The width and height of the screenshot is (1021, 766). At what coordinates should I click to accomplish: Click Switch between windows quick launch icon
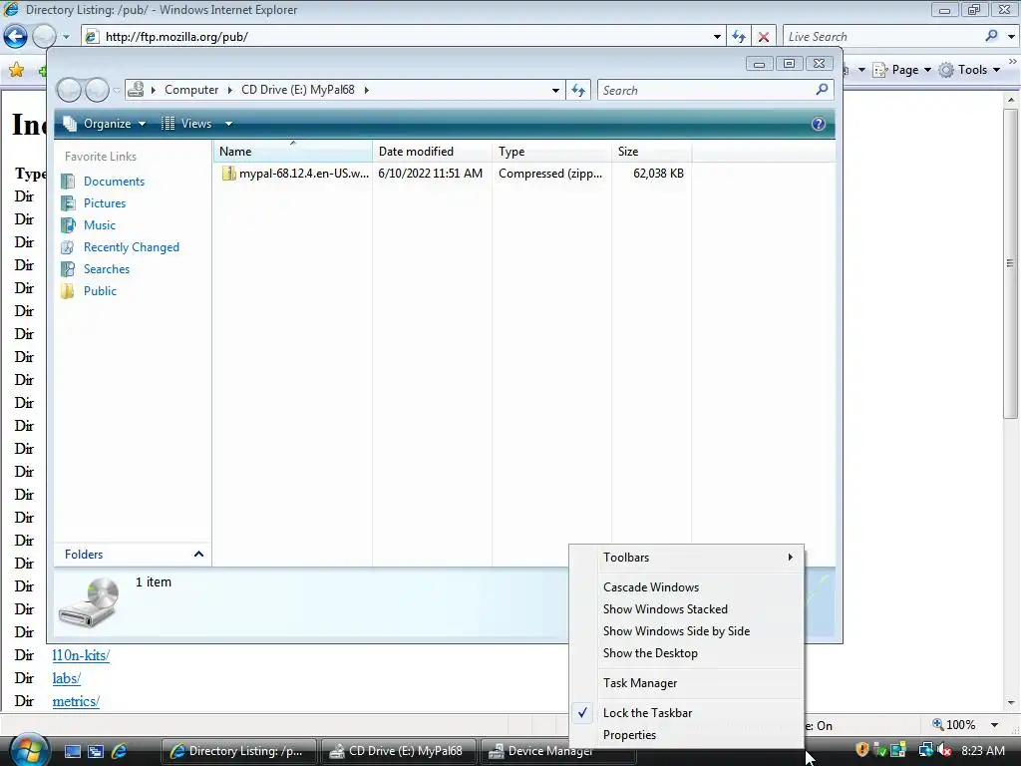[96, 751]
